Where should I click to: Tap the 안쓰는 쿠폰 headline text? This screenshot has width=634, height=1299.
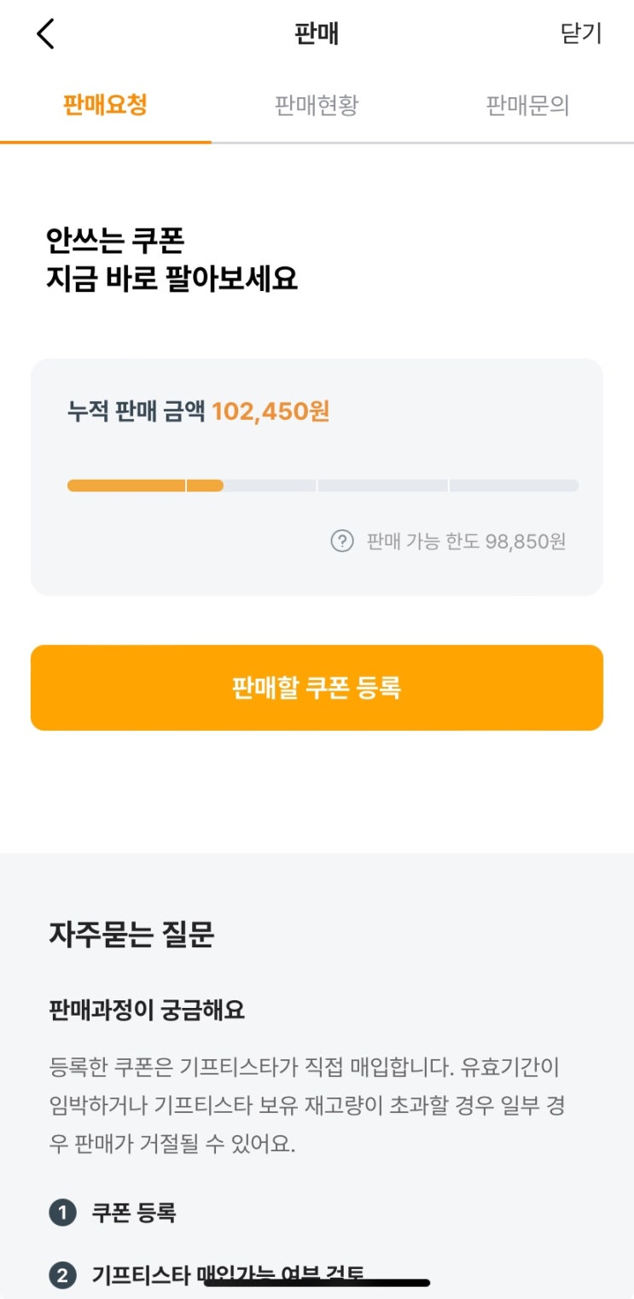point(115,241)
